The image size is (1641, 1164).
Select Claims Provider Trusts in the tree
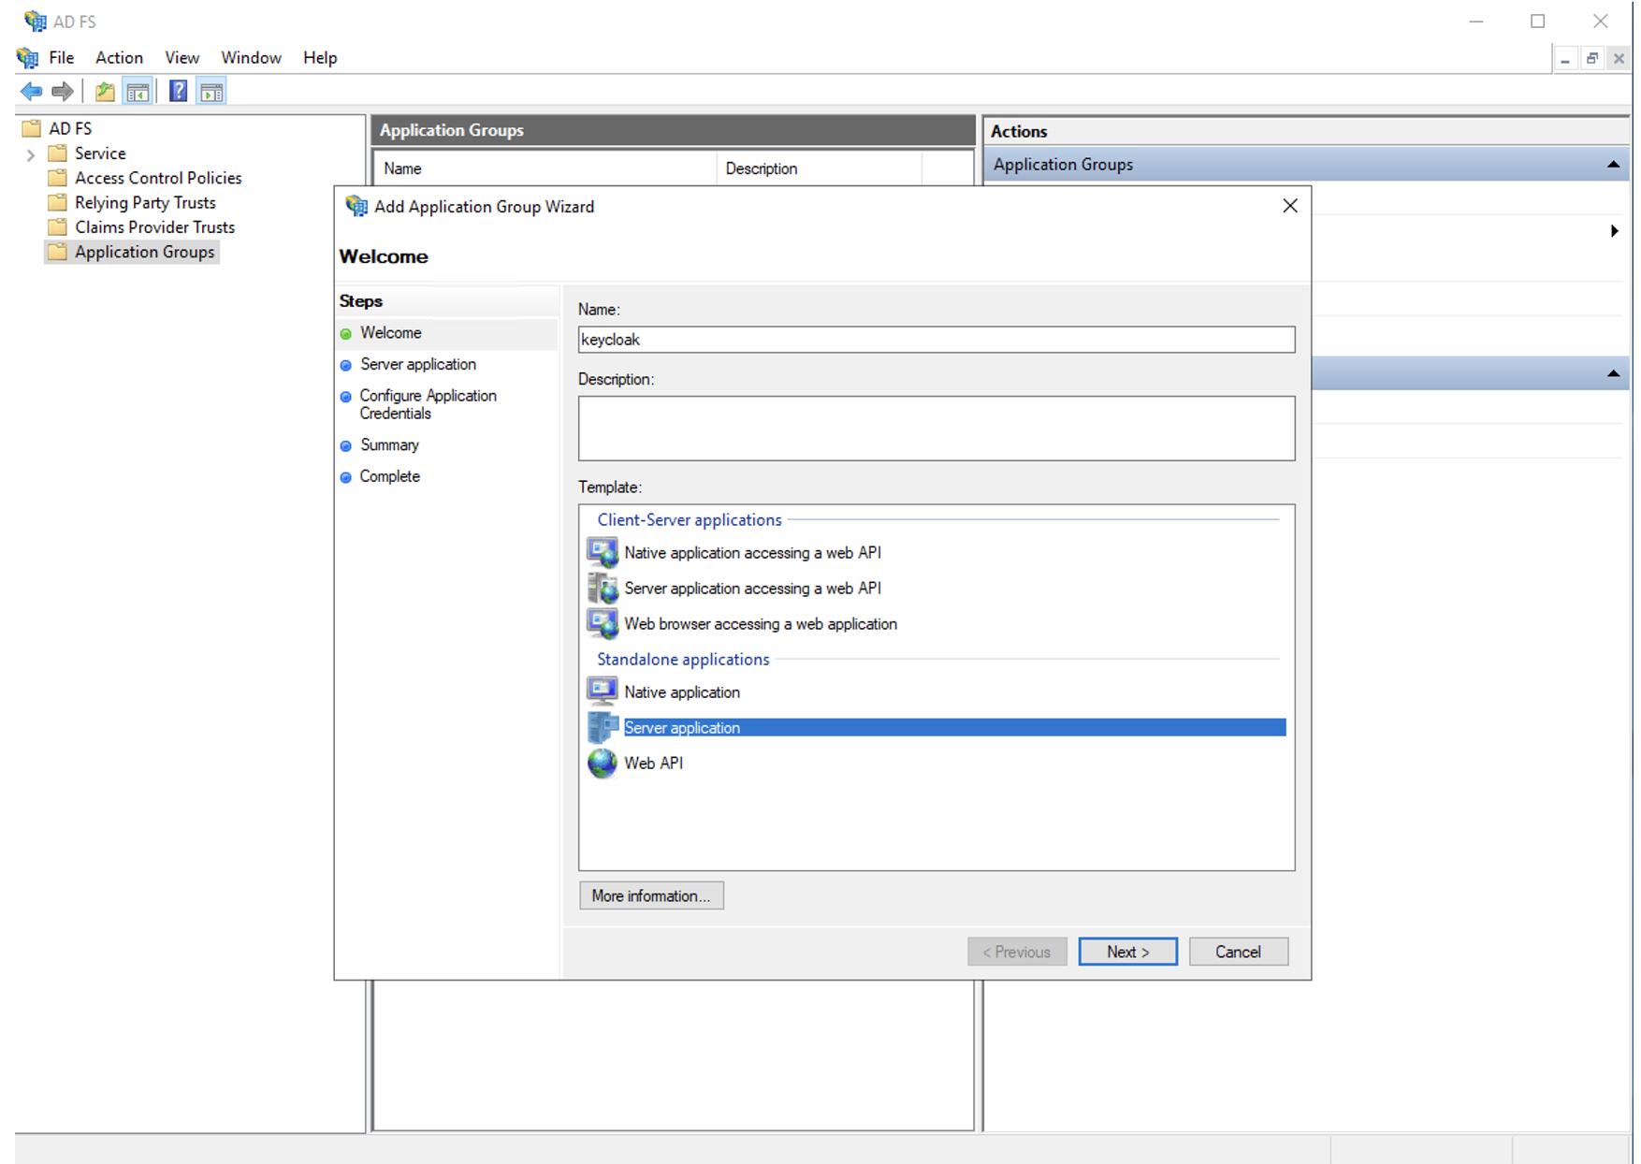pyautogui.click(x=154, y=227)
